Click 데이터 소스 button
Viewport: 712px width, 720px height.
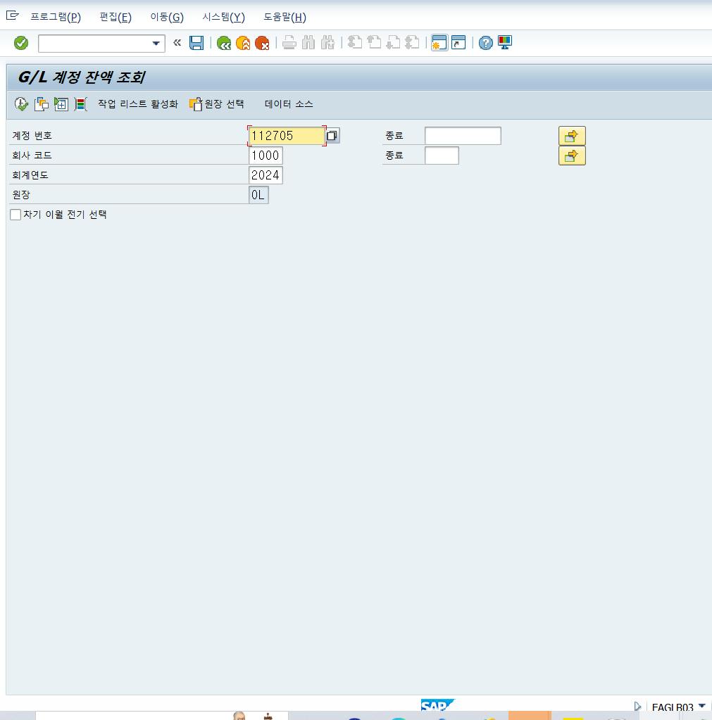289,104
